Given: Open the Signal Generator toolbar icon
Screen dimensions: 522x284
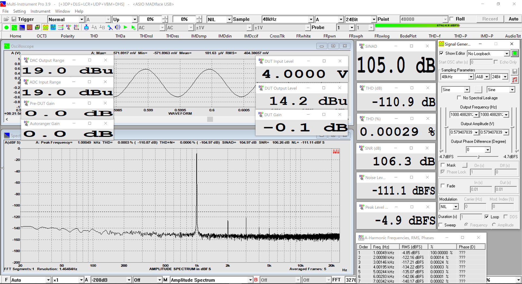Looking at the screenshot, I should pyautogui.click(x=45, y=27).
